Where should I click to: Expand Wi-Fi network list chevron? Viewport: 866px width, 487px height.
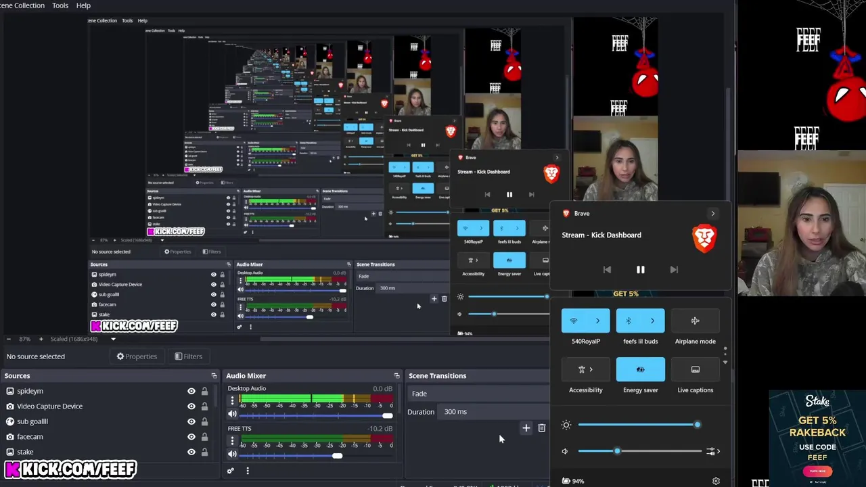pos(597,321)
